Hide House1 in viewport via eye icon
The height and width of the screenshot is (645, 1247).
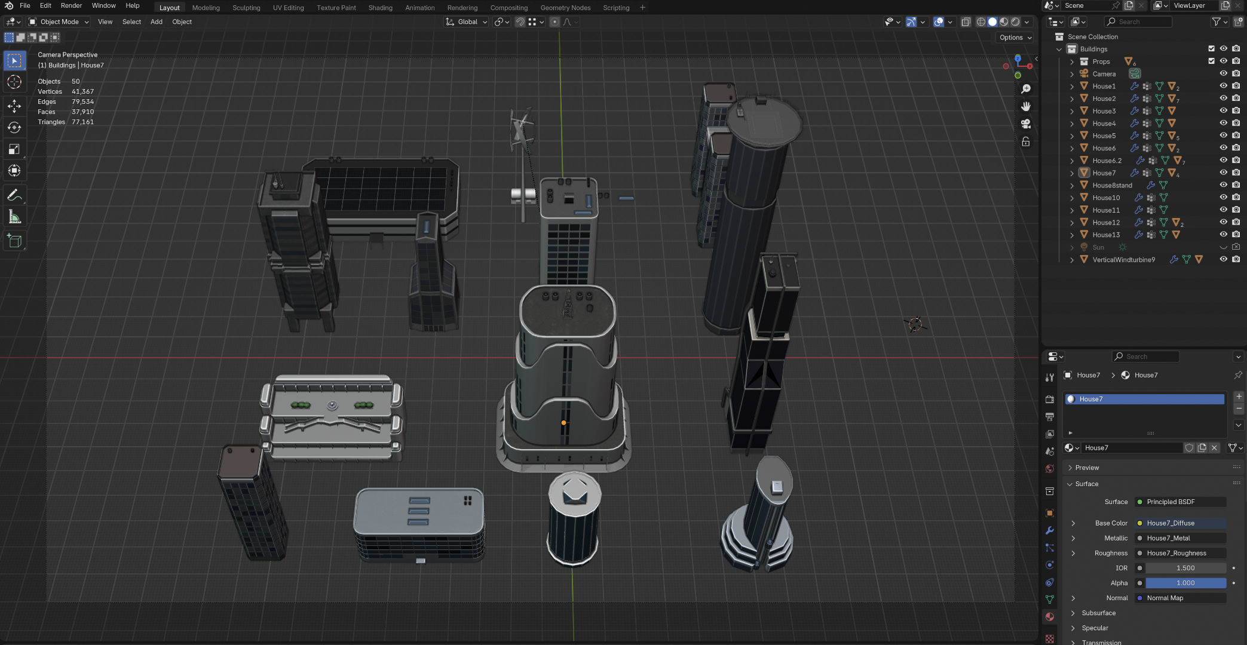pos(1223,86)
